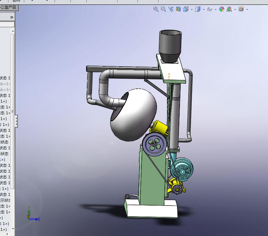This screenshot has width=268, height=236.
Task: Select the Zoom to Fit tool
Action: pos(156,9)
